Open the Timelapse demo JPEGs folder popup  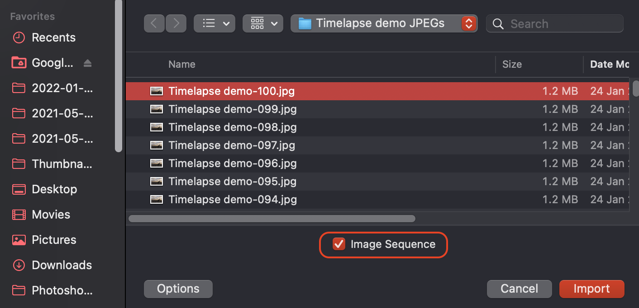click(384, 23)
